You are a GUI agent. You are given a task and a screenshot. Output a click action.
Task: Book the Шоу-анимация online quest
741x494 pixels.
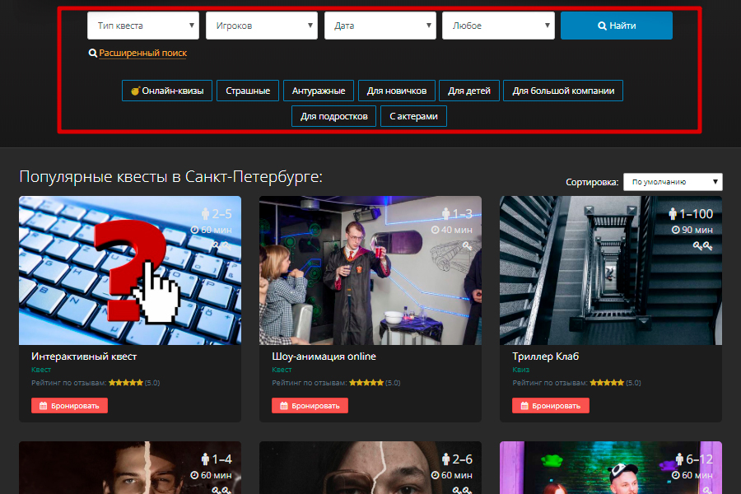coord(310,406)
